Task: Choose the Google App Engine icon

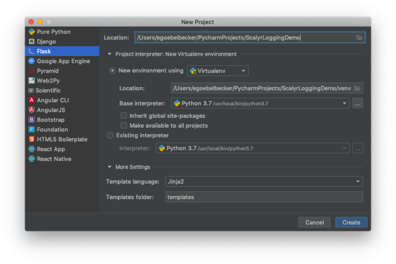Action: pyautogui.click(x=32, y=61)
